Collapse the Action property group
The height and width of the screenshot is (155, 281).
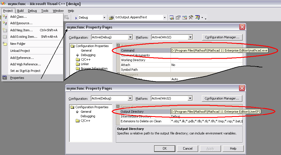(x=118, y=45)
